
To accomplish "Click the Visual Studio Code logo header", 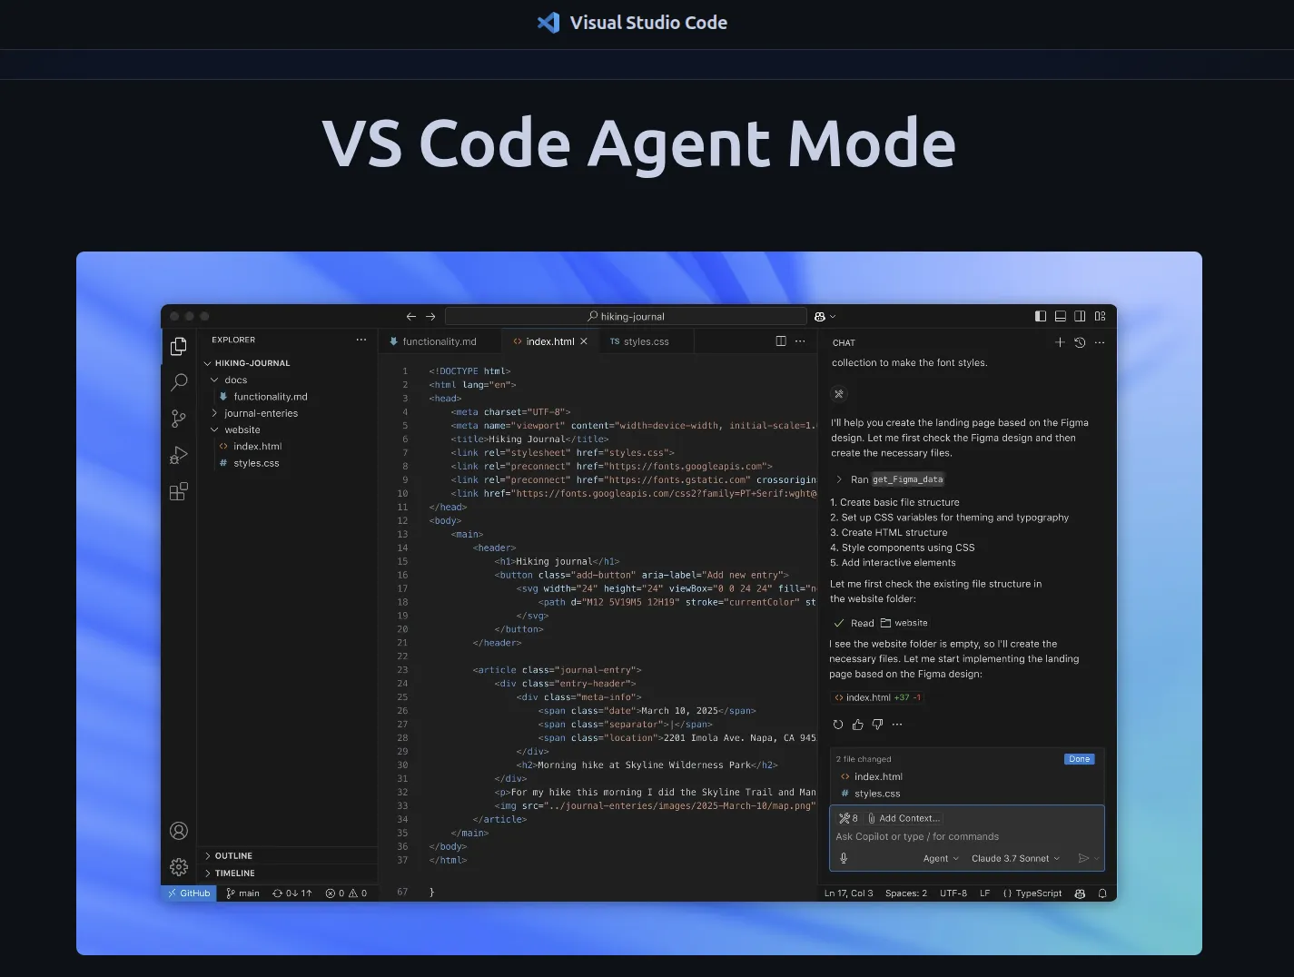I will 633,23.
